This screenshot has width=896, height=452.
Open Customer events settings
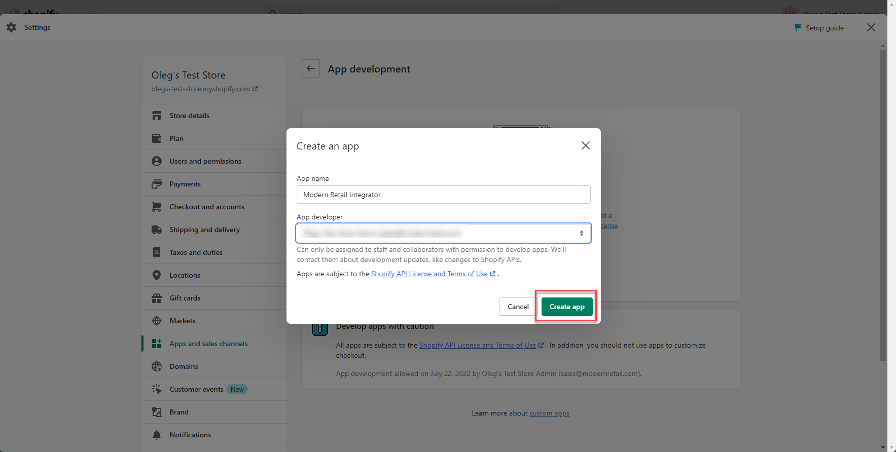pos(214,389)
